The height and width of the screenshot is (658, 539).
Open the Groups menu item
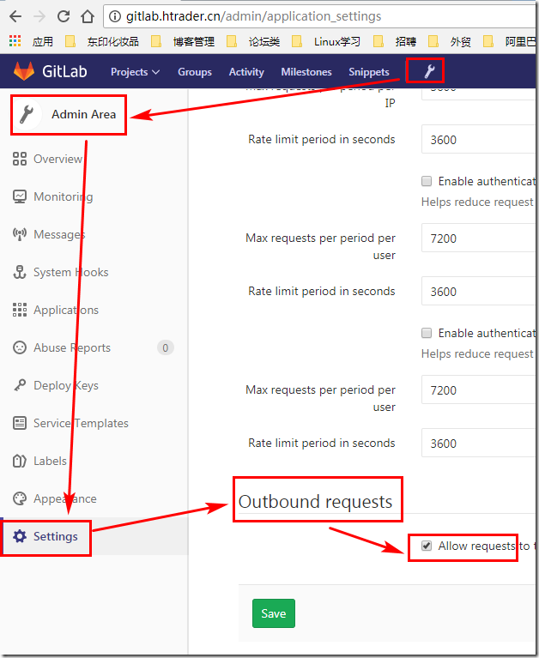[x=194, y=72]
